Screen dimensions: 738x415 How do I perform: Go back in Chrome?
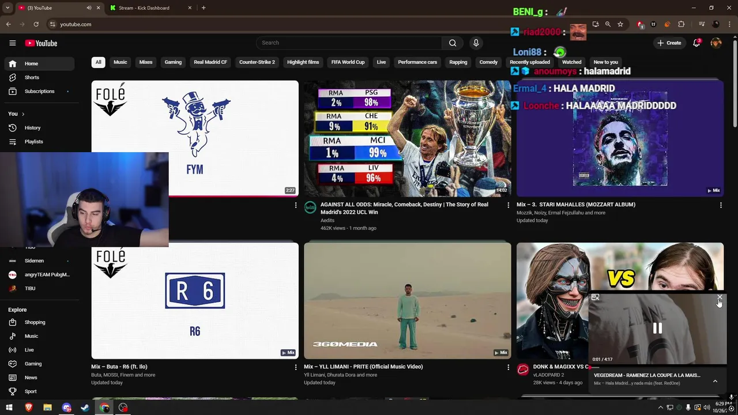(8, 24)
